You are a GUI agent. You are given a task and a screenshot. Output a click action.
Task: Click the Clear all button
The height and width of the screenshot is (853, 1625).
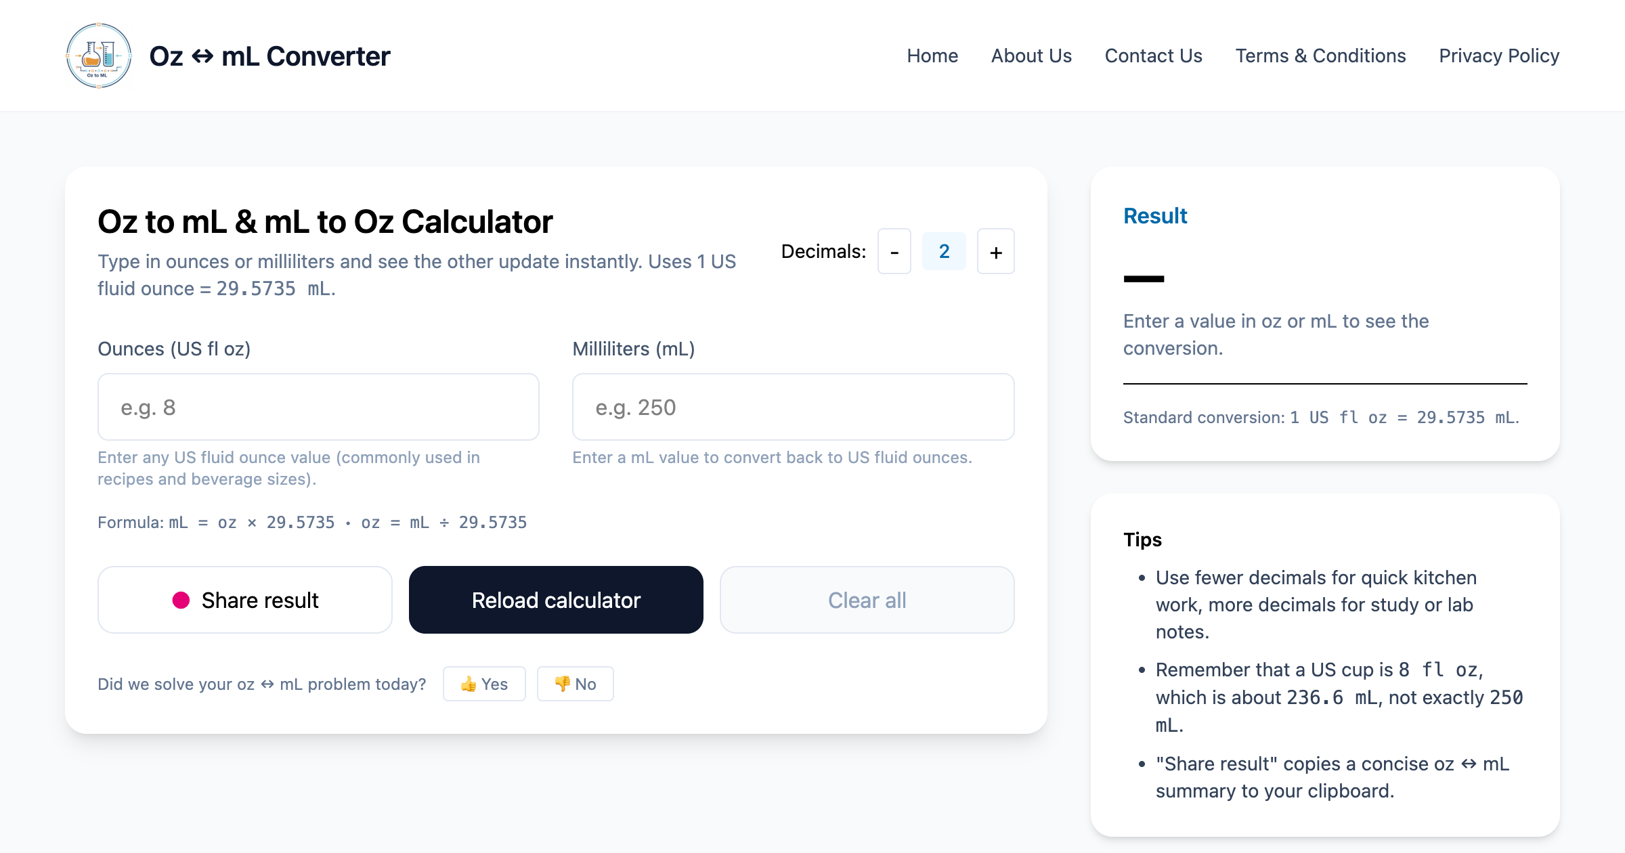(867, 600)
